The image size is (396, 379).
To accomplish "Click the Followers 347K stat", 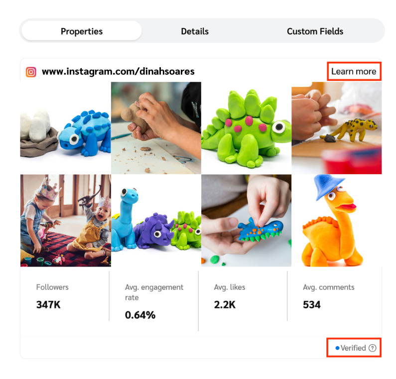I will click(52, 296).
